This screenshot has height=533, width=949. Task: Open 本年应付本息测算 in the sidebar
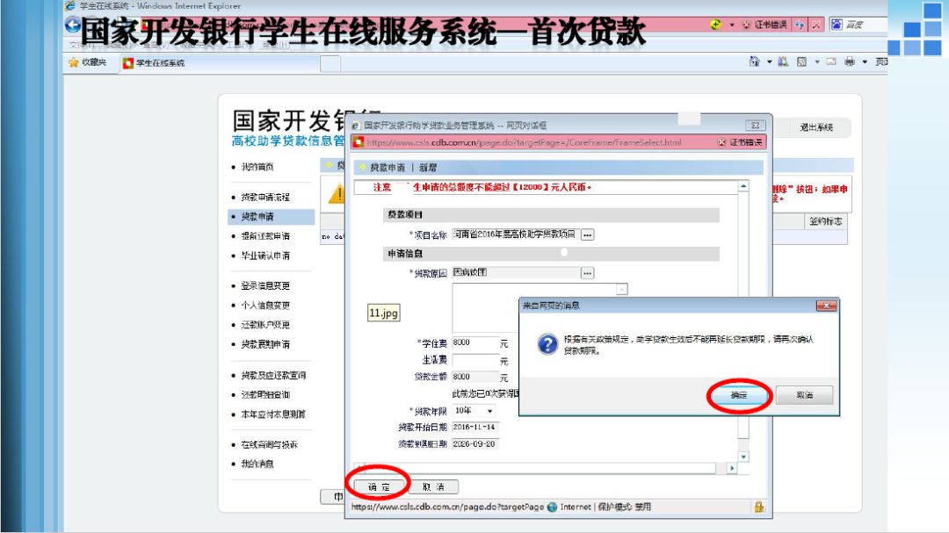[273, 414]
